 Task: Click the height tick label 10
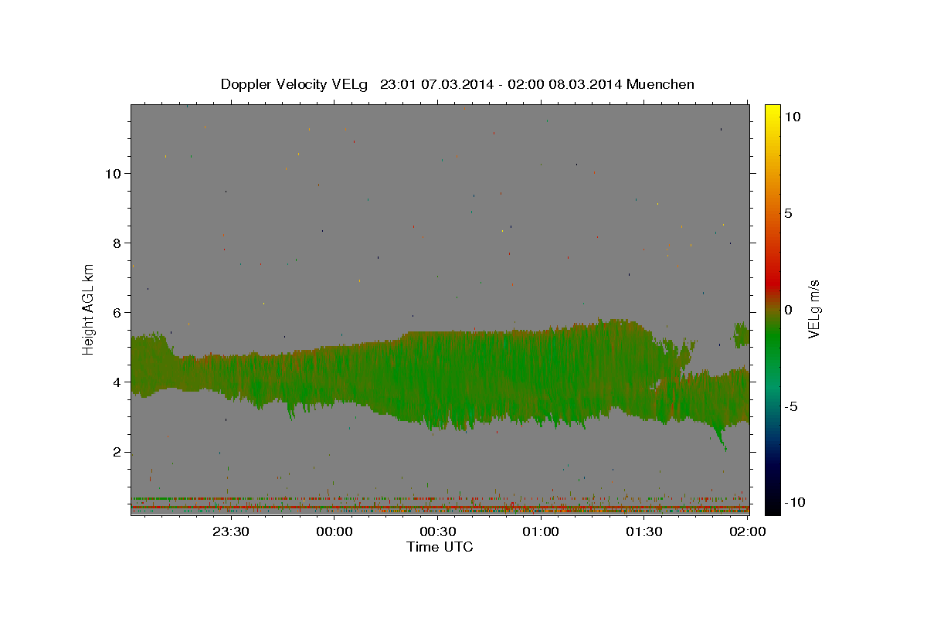(112, 173)
